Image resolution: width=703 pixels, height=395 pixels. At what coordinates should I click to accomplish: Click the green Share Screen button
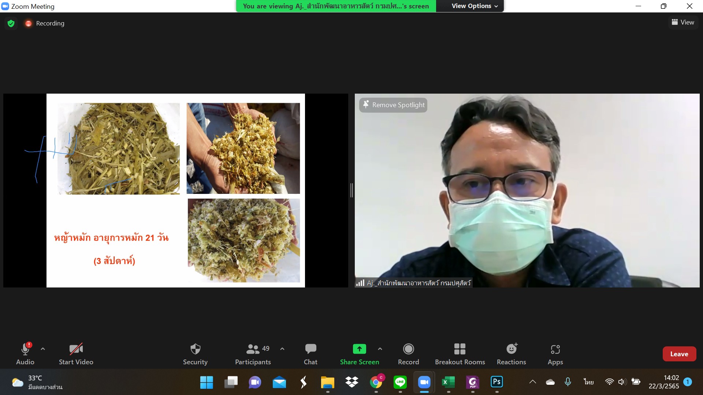tap(360, 354)
